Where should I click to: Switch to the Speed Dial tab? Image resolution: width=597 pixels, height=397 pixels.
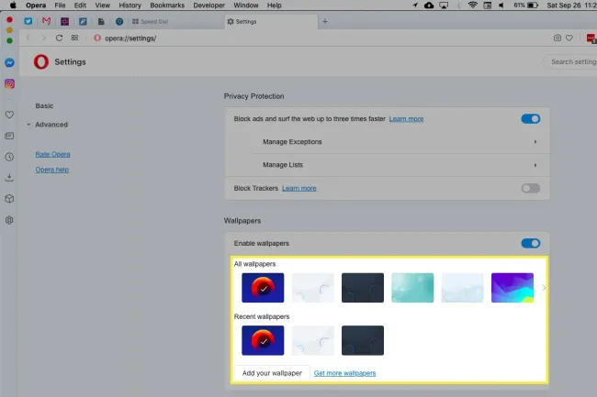[x=173, y=20]
